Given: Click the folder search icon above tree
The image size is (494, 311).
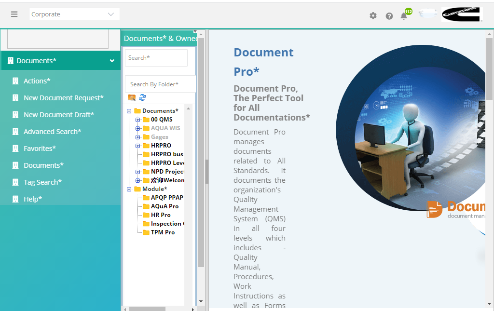Looking at the screenshot, I should coord(132,97).
